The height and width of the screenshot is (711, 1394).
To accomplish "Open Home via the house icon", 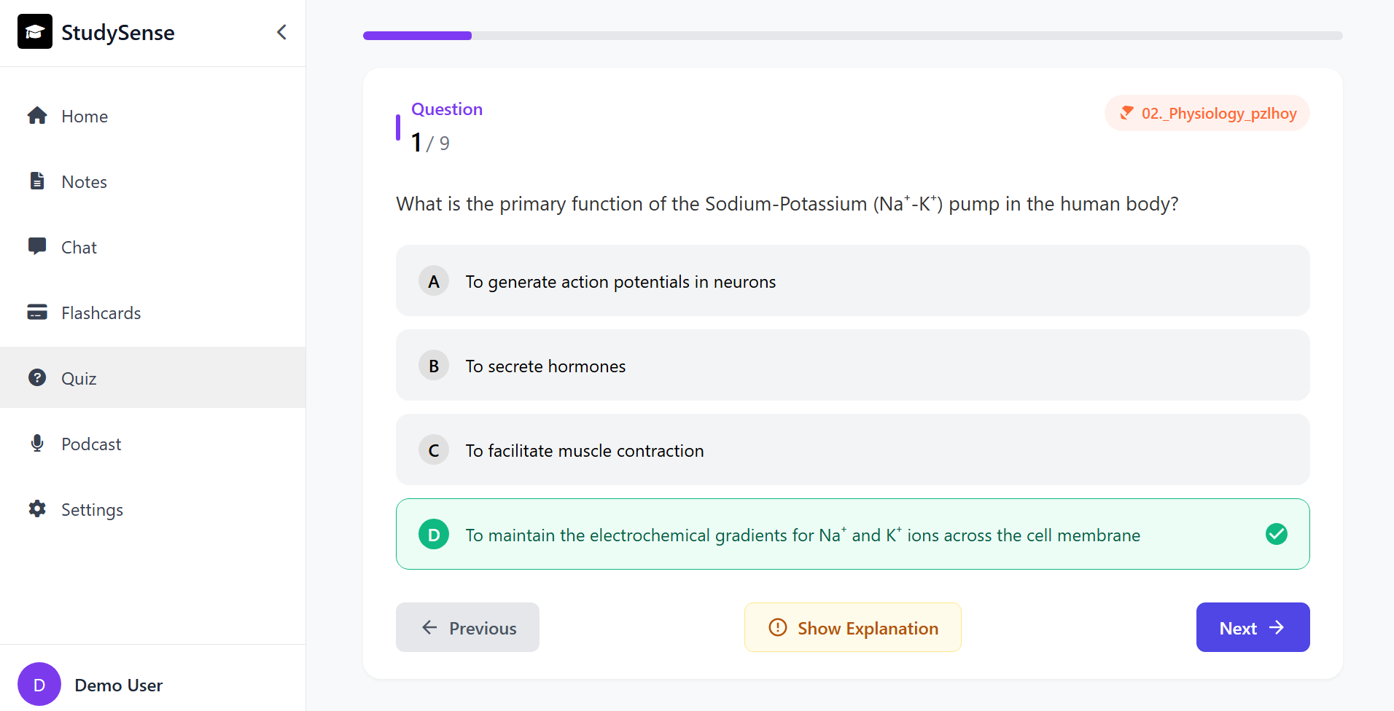I will coord(37,116).
